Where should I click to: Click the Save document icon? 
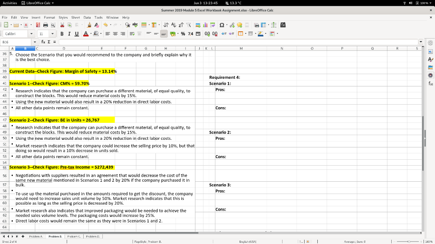coord(26,25)
